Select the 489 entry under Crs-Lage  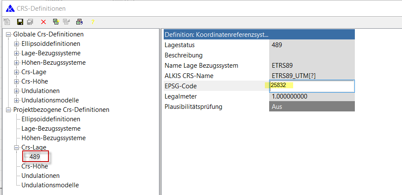point(35,157)
